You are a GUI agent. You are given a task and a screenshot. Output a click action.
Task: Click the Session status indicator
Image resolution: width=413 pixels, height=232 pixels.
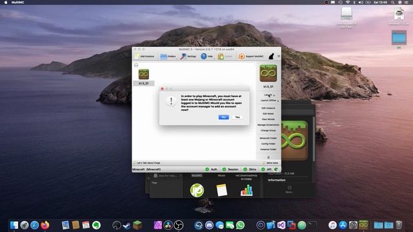[x=230, y=169]
